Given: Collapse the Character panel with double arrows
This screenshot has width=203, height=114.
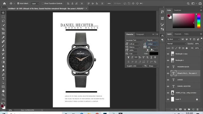Looking at the screenshot, I should (153, 35).
